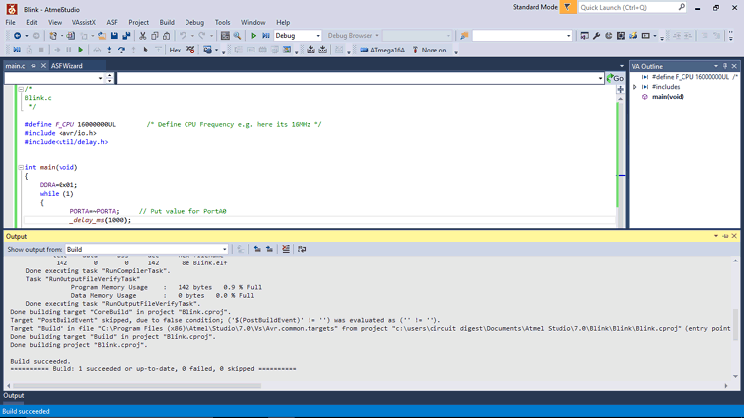
Task: Open the ASF menu
Action: point(112,22)
